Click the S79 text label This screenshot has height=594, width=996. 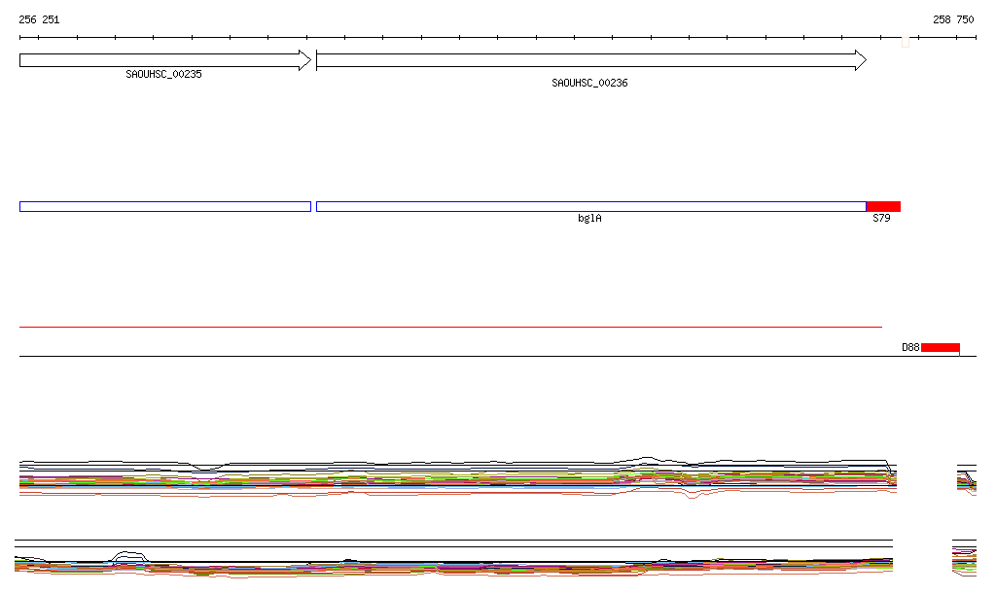pos(880,219)
